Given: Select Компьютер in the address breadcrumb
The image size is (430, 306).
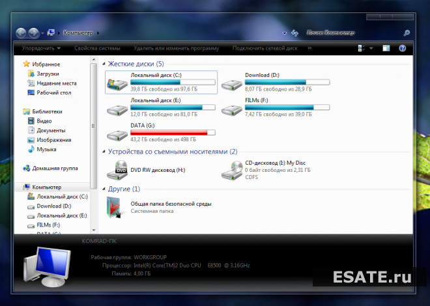Looking at the screenshot, I should tap(78, 33).
